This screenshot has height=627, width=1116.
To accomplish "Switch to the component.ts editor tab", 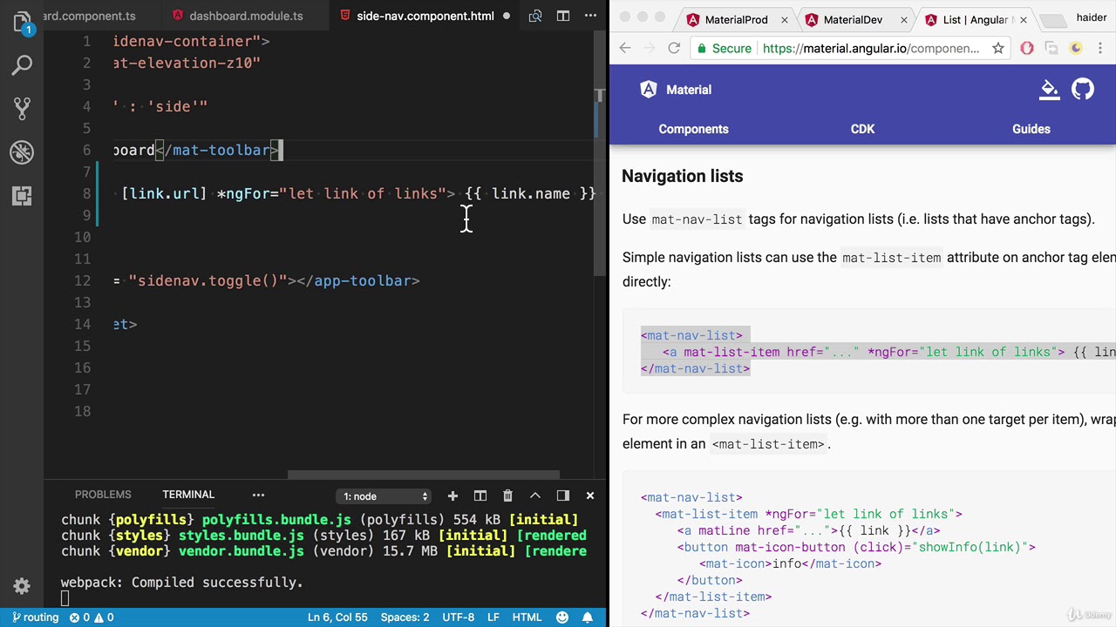I will point(90,16).
